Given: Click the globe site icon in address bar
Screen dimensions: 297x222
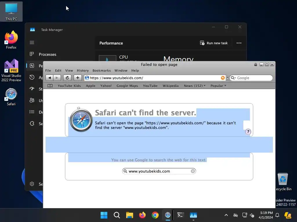Looking at the screenshot, I should pos(87,78).
